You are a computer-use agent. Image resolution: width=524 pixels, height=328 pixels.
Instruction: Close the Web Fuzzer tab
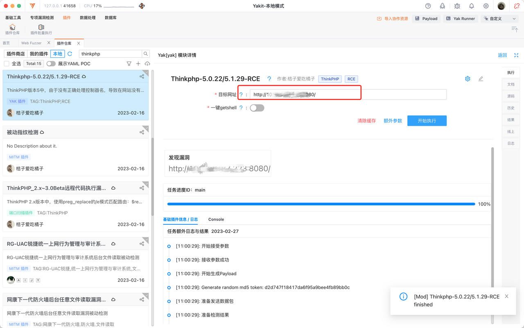tap(49, 43)
